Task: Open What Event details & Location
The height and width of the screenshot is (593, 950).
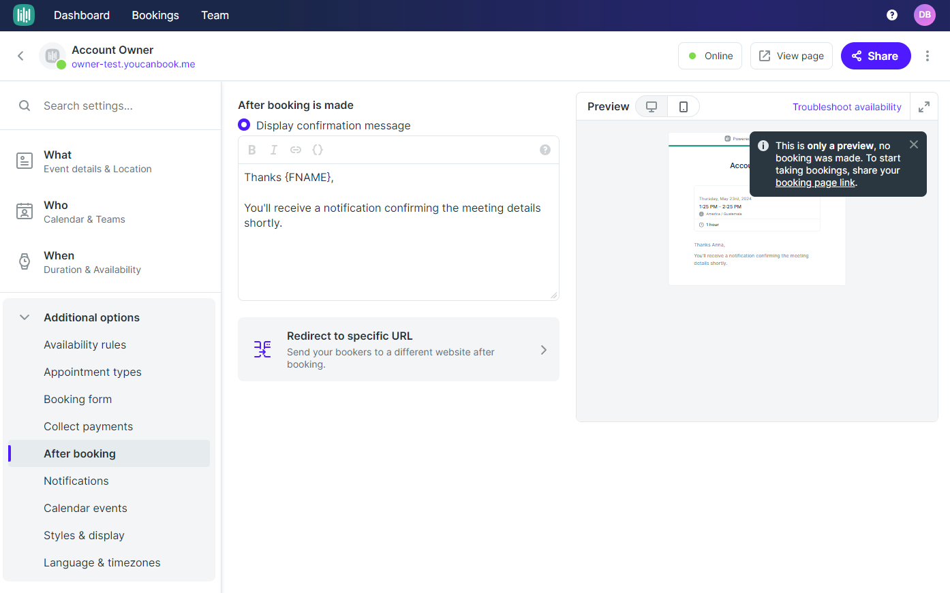Action: tap(110, 161)
